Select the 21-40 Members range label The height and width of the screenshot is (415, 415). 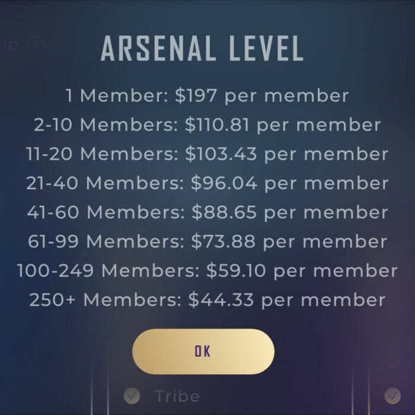click(105, 183)
